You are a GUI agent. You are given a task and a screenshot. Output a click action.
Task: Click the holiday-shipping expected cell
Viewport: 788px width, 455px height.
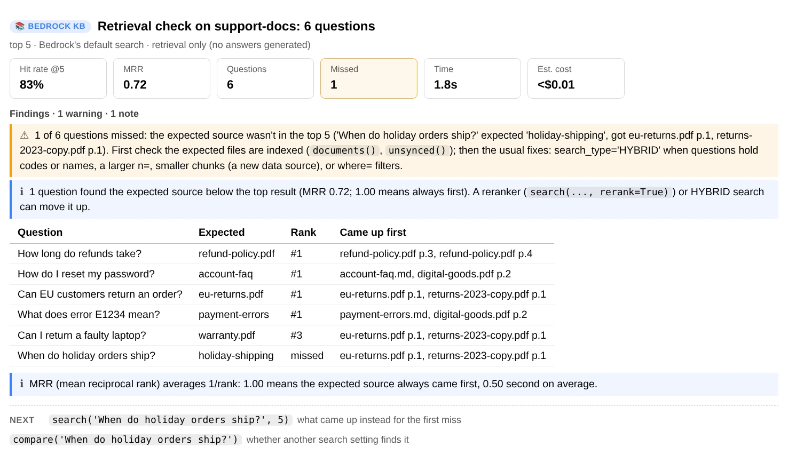click(x=236, y=356)
